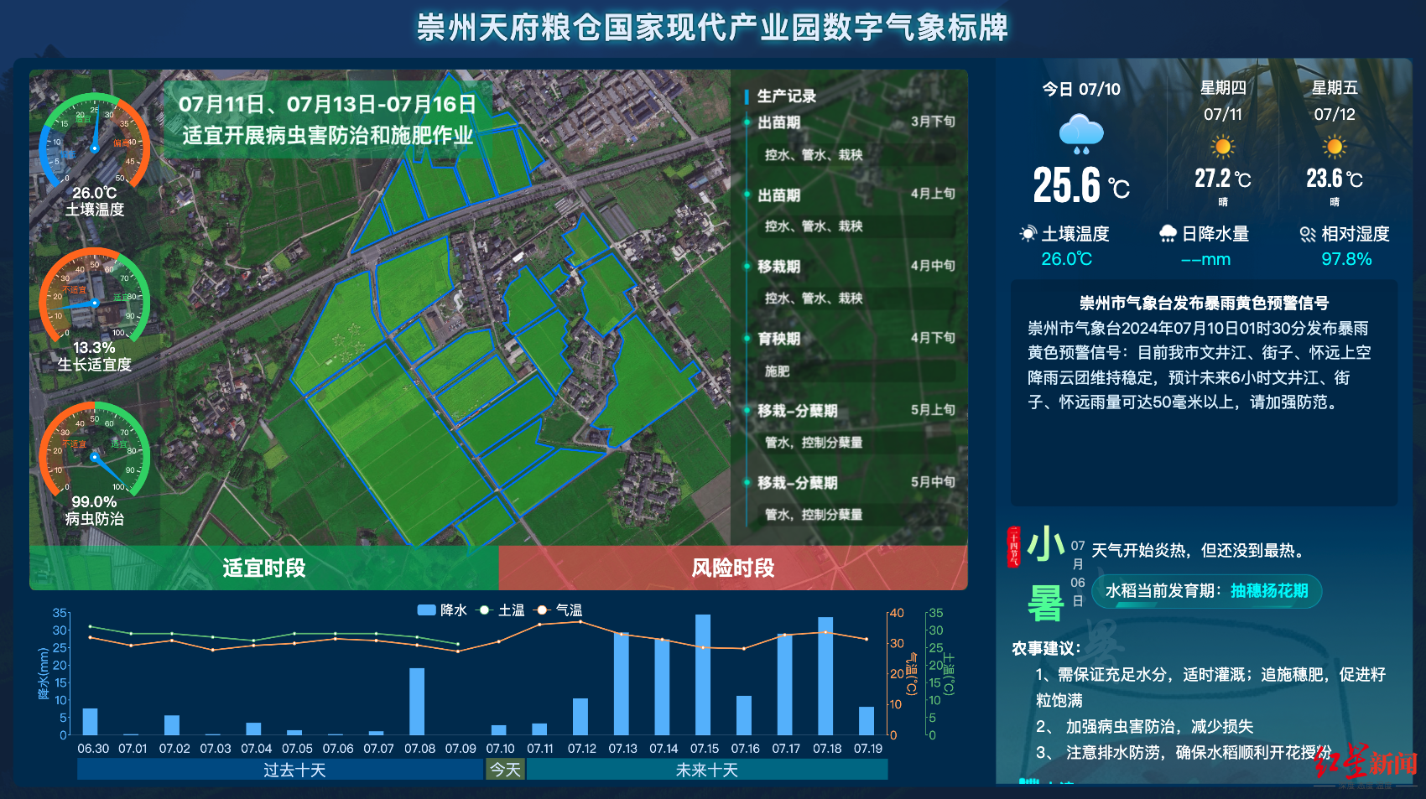
Task: Click the 土壤温度 sun icon
Action: click(1028, 234)
